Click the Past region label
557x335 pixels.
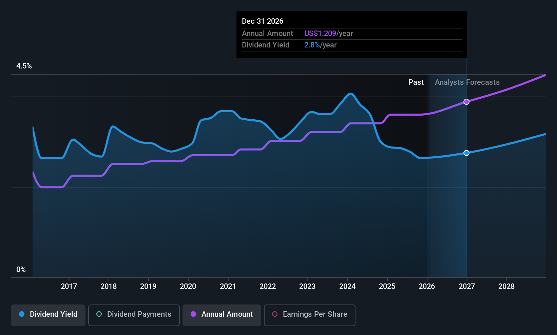tap(416, 82)
